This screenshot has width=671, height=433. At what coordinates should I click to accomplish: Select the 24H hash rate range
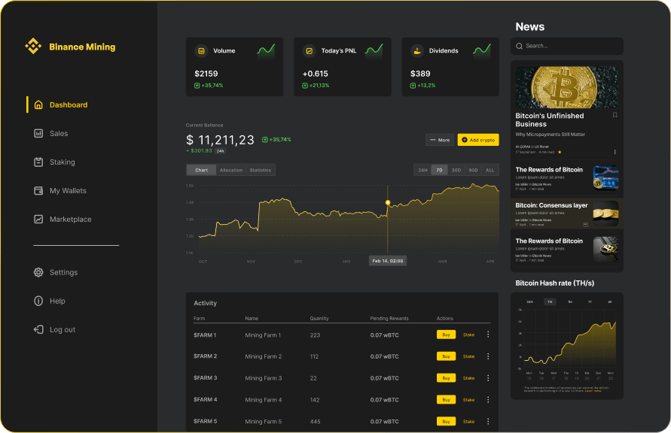pyautogui.click(x=529, y=302)
